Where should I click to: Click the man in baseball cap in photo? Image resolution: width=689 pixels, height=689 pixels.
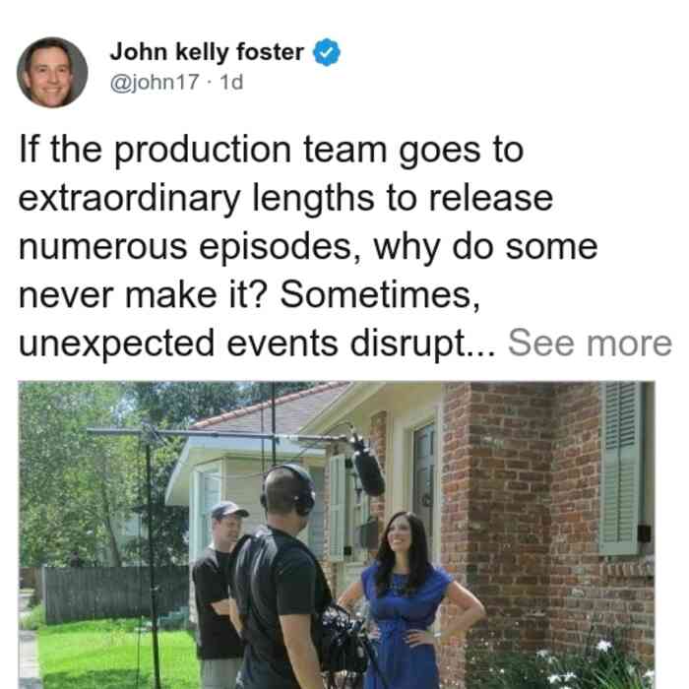(217, 594)
